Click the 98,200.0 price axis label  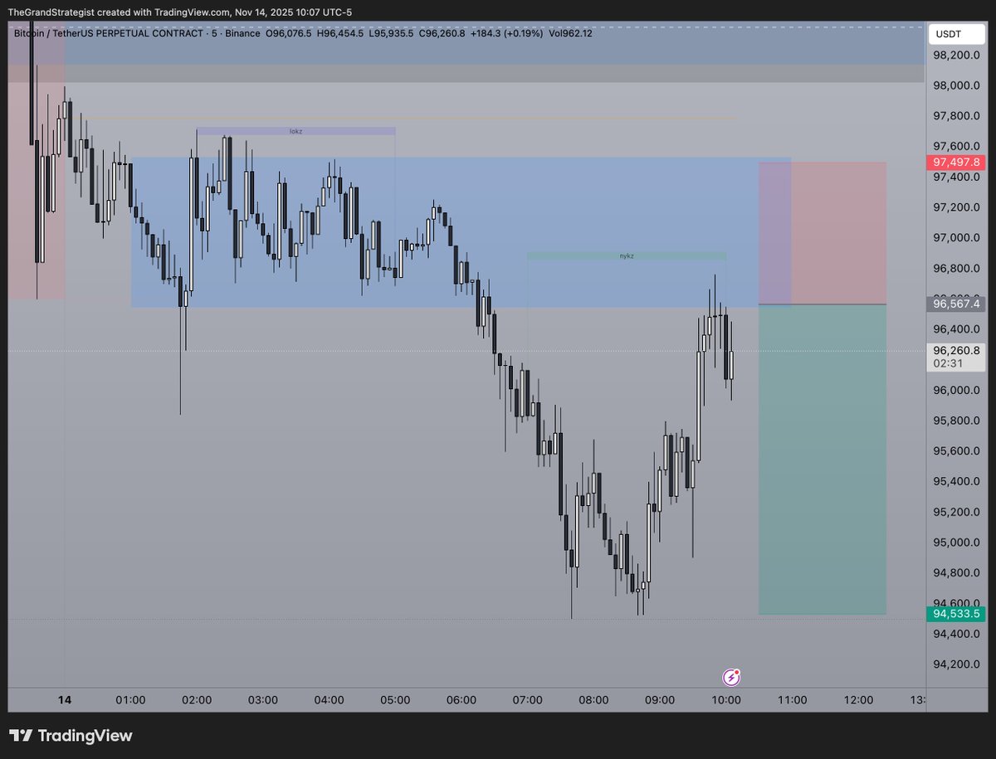[x=957, y=55]
